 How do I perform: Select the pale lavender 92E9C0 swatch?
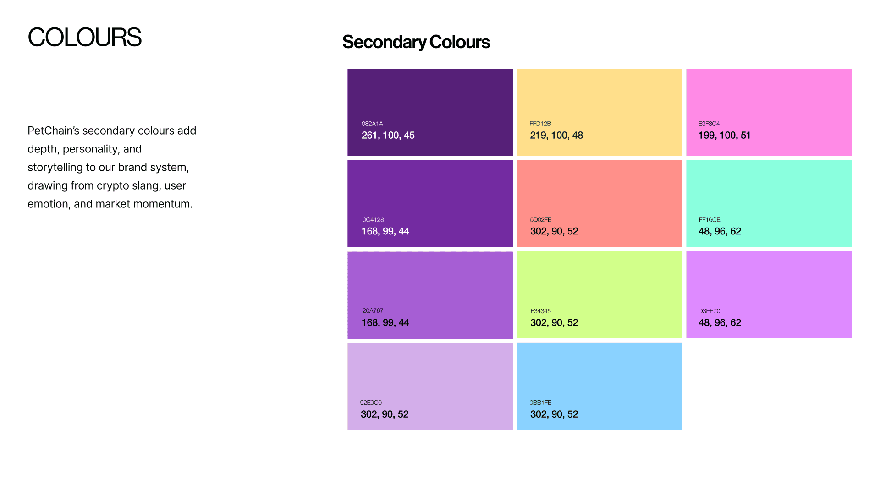[430, 386]
